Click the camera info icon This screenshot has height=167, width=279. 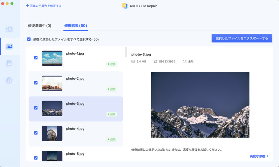point(185,61)
